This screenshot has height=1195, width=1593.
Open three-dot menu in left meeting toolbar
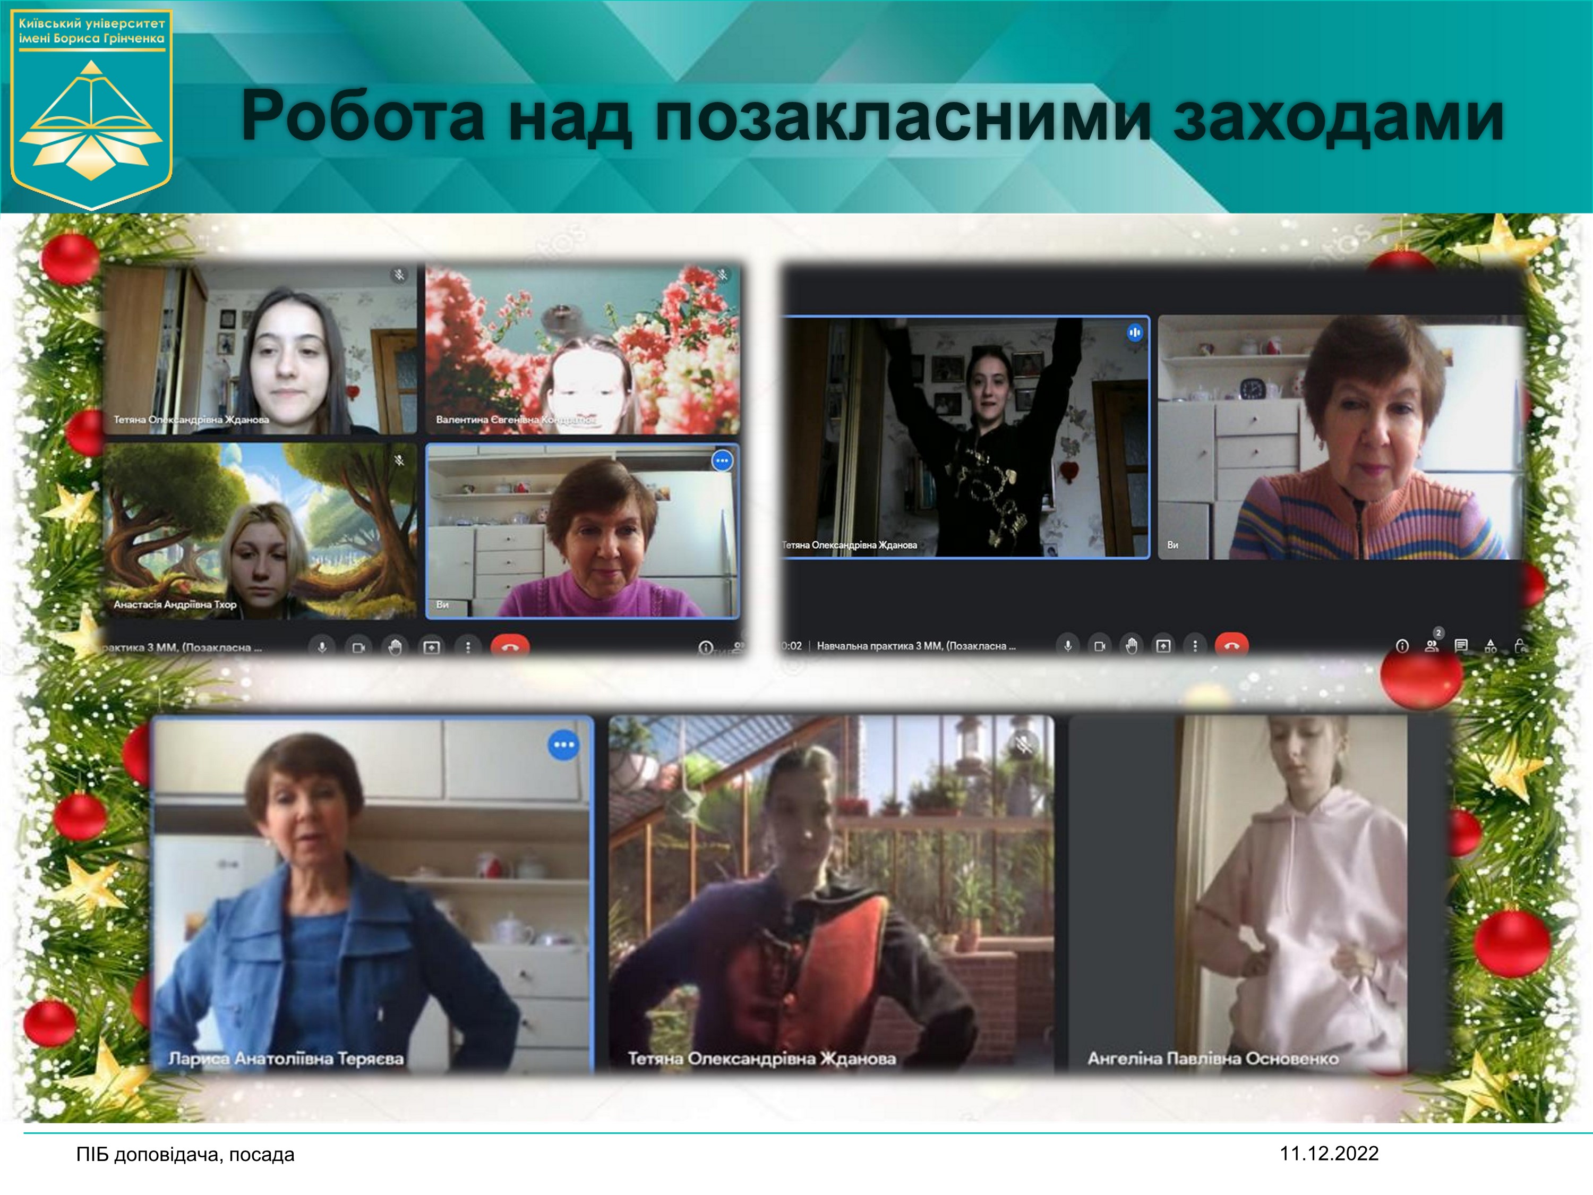click(468, 647)
